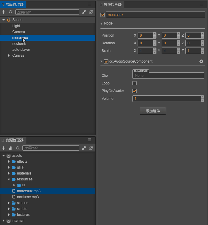The image size is (208, 225).
Task: Click the morceaux name field in inspector
Action: pos(156,15)
